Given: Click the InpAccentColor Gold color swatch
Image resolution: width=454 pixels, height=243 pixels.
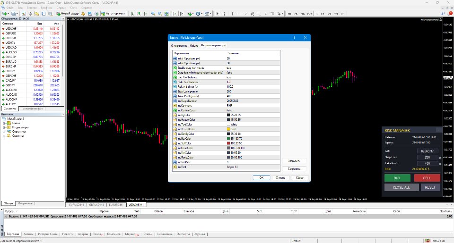Looking at the screenshot, I should [228, 129].
